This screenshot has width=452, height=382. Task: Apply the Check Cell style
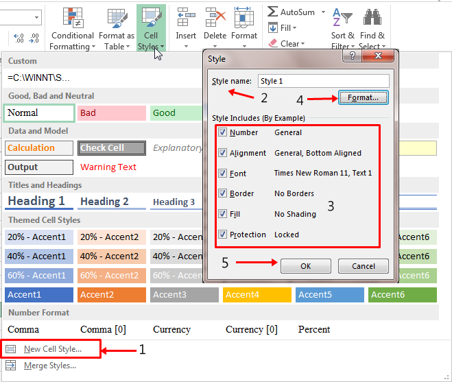coord(112,148)
